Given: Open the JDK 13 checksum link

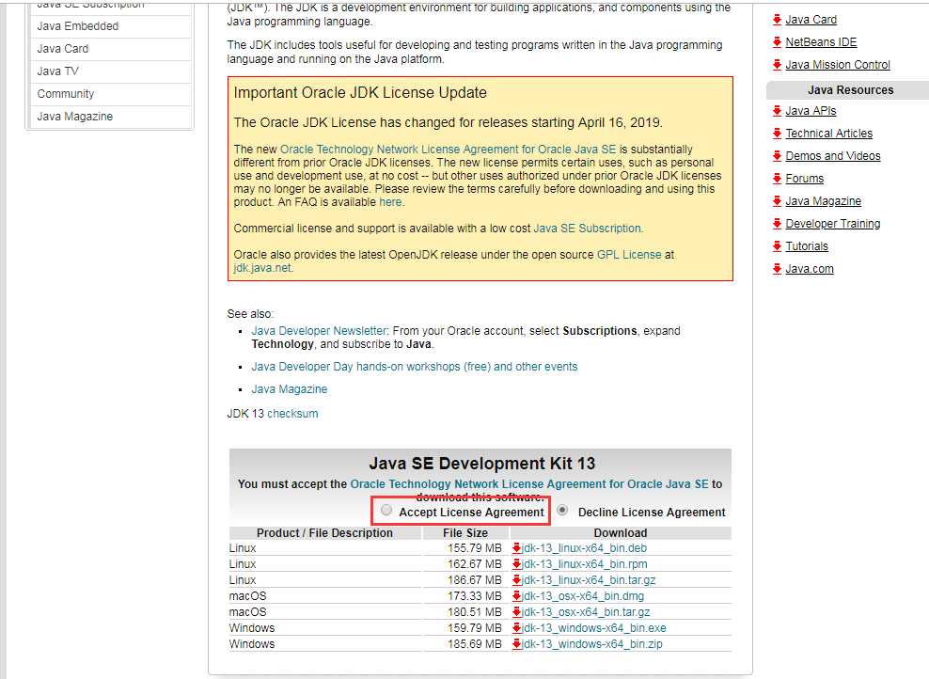Looking at the screenshot, I should pos(292,414).
